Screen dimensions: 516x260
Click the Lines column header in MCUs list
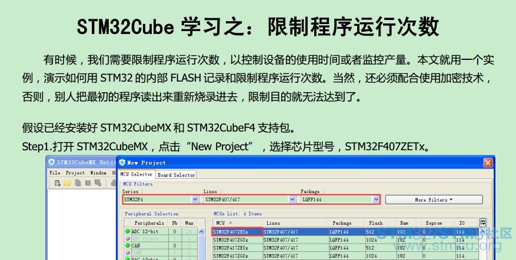[x=295, y=223]
